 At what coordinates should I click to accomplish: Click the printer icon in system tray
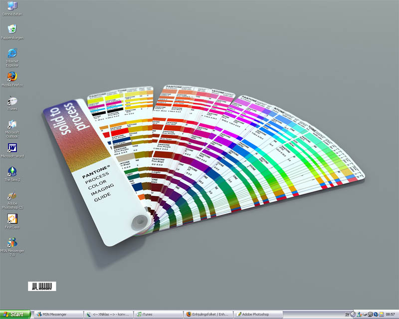click(x=370, y=315)
